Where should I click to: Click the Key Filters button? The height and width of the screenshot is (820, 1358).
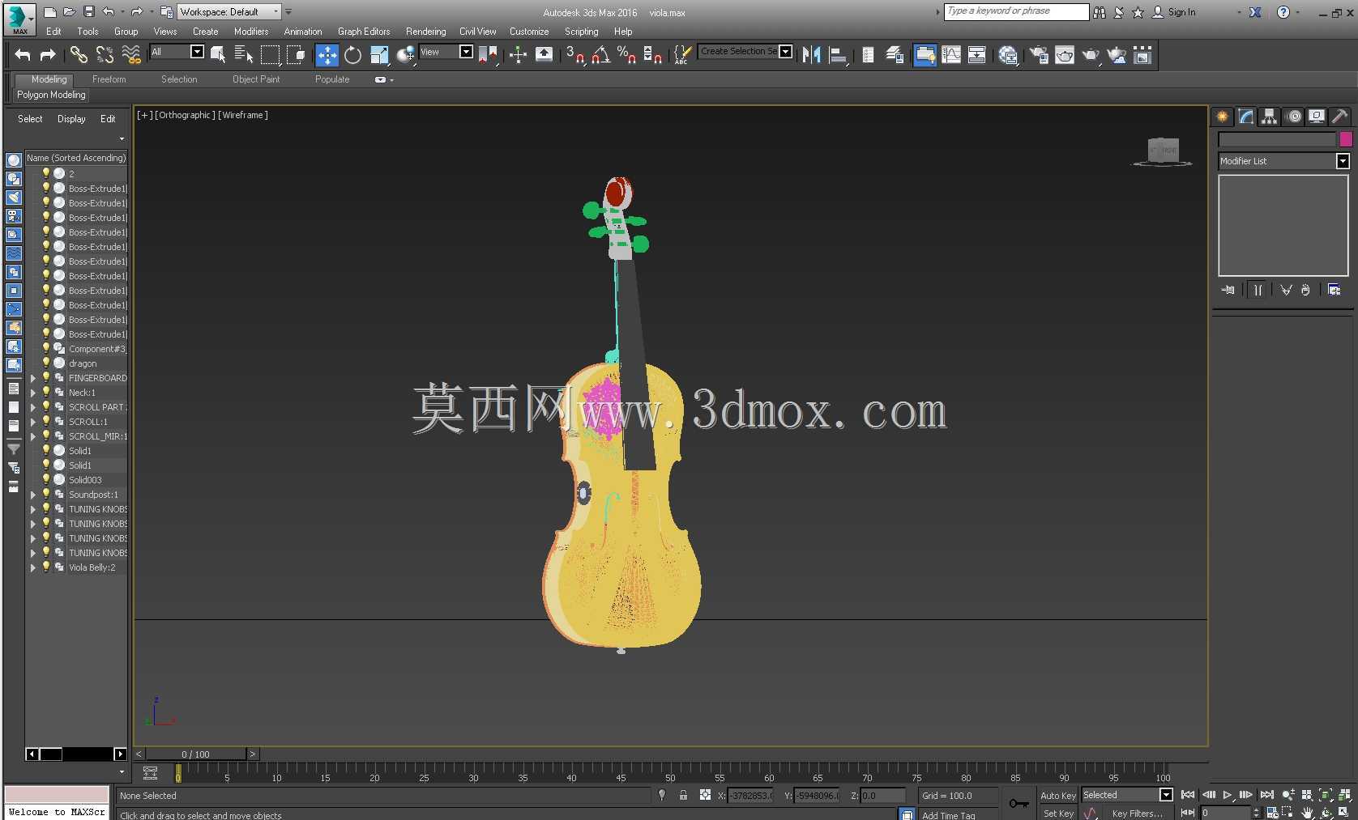[1137, 814]
